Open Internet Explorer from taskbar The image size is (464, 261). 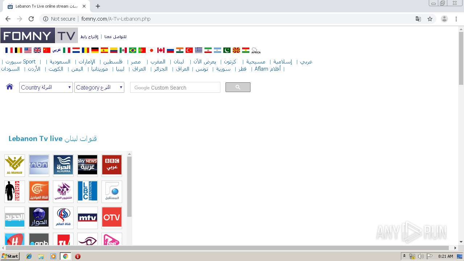tap(29, 256)
